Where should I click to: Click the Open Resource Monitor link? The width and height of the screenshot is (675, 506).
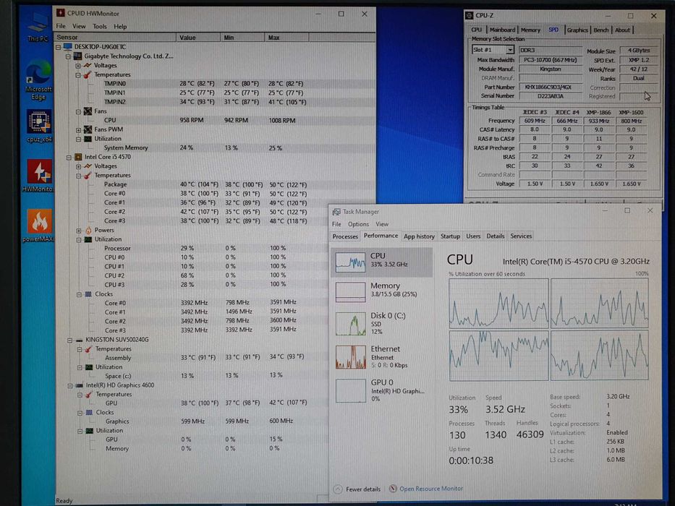[431, 489]
